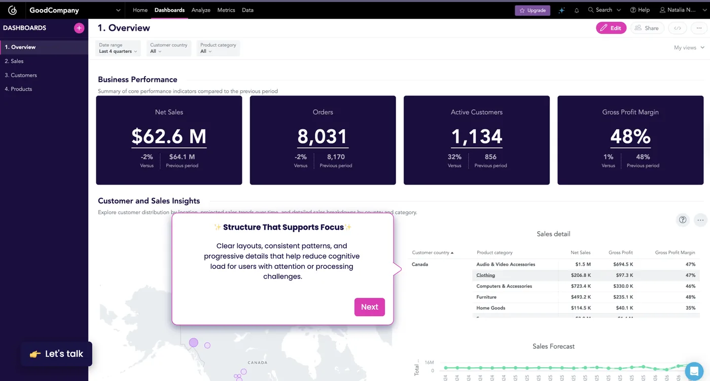Add a new dashboard with plus icon
The image size is (710, 381).
[x=79, y=28]
